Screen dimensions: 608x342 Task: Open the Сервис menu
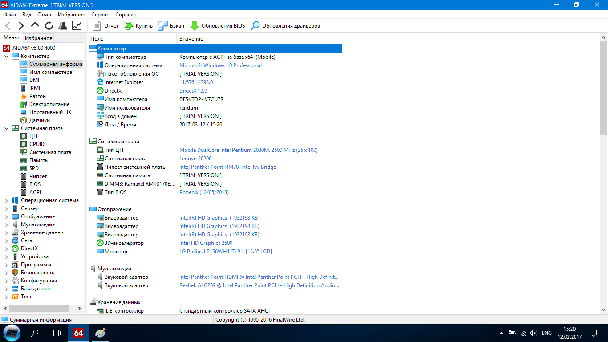click(x=100, y=15)
